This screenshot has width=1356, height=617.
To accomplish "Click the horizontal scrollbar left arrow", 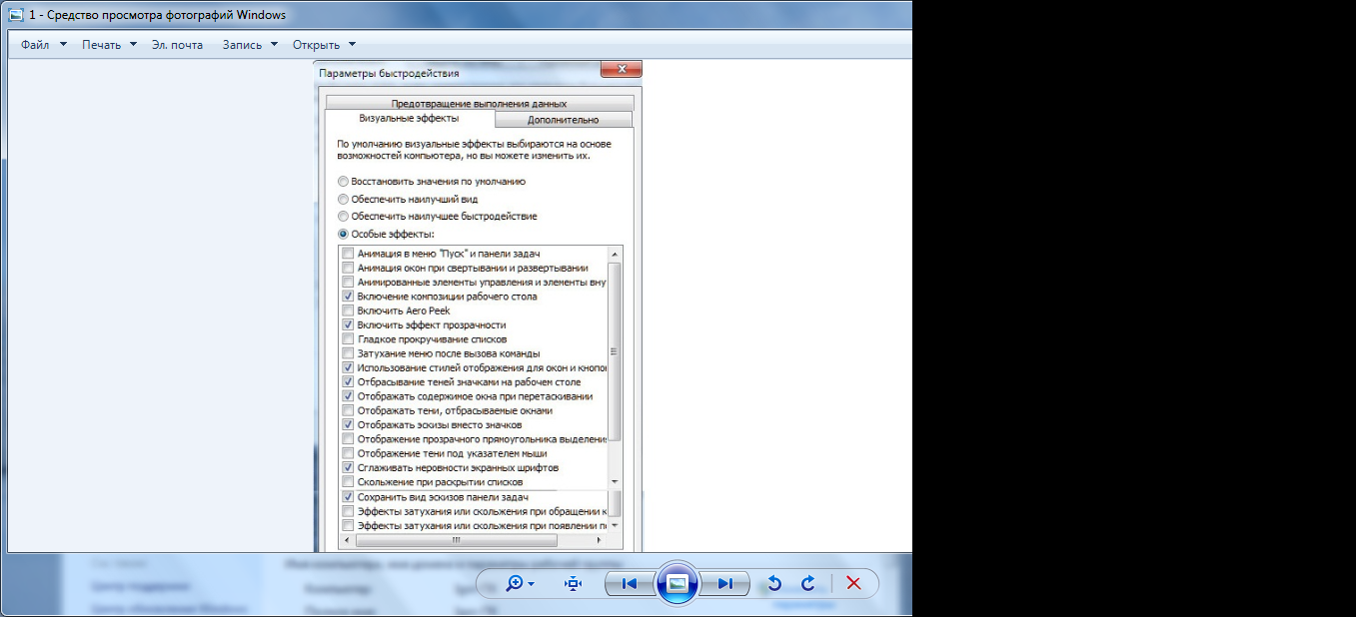I will point(348,539).
